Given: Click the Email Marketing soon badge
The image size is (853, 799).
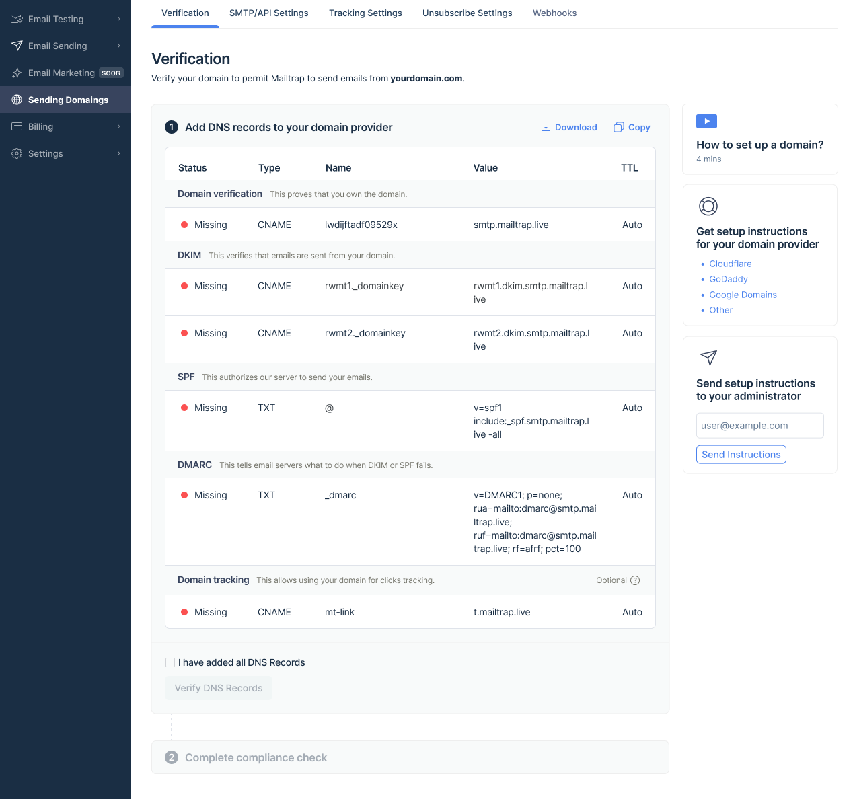Looking at the screenshot, I should coord(111,73).
